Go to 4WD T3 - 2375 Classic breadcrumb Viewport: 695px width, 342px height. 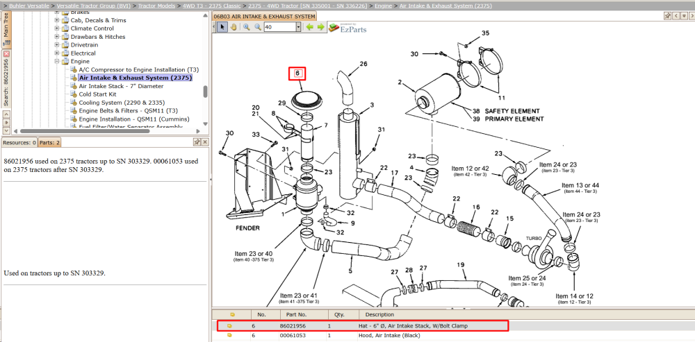click(x=212, y=6)
